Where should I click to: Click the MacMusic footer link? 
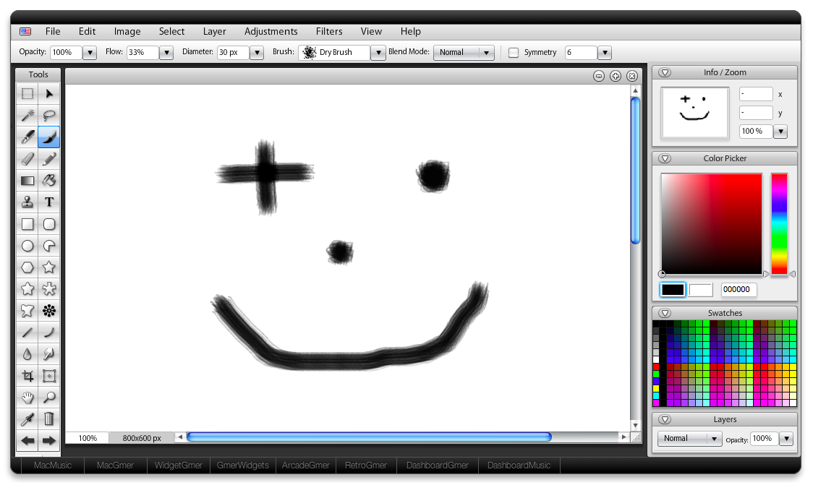[53, 465]
